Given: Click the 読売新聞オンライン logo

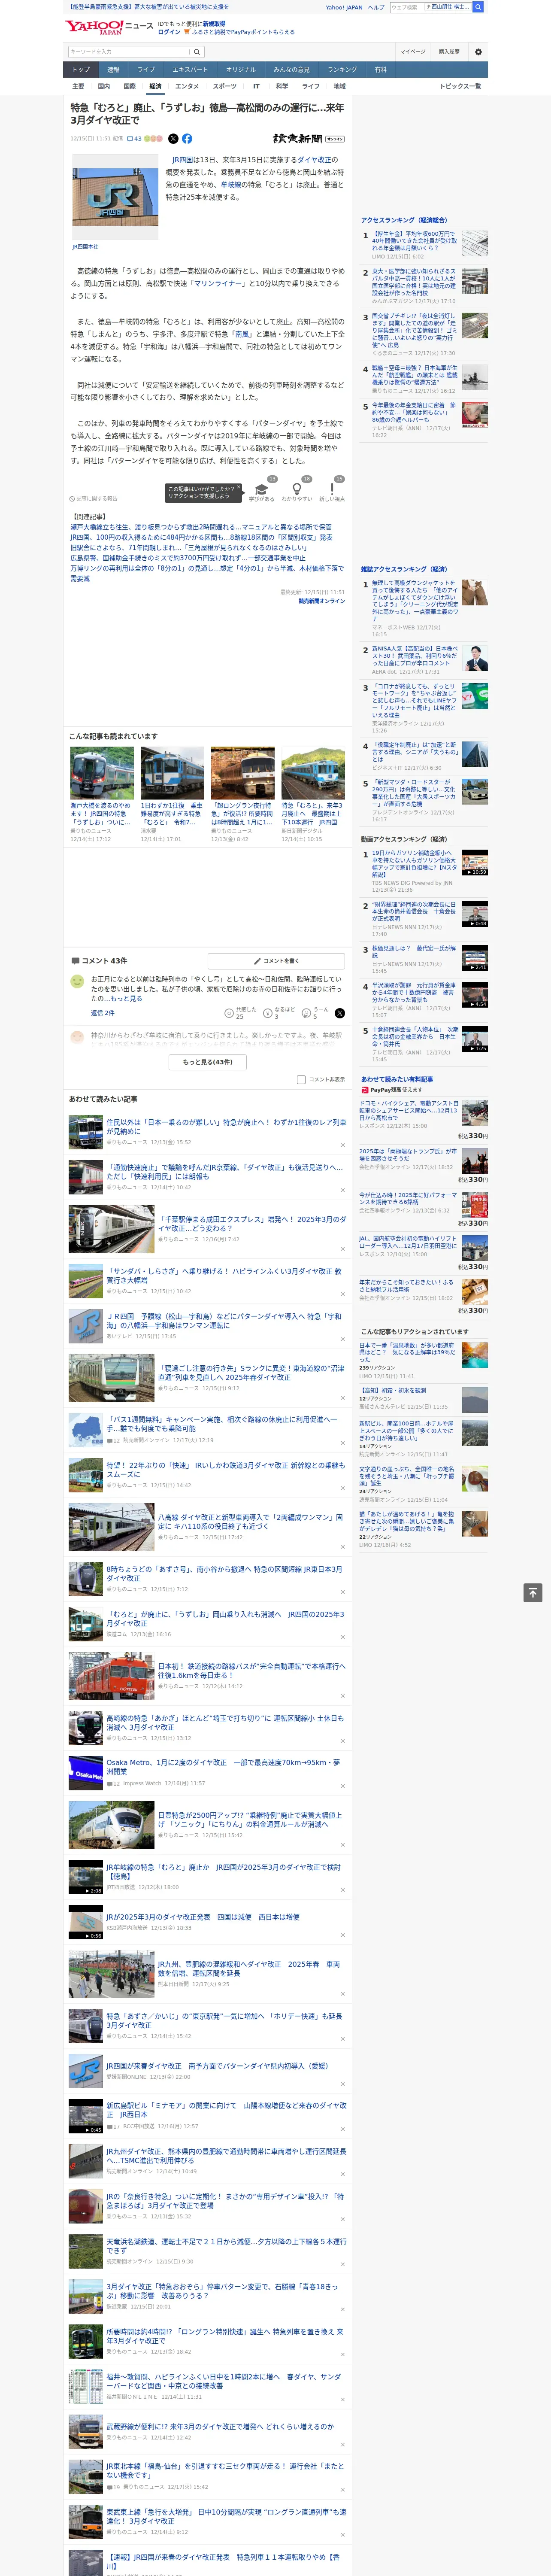Looking at the screenshot, I should 308,139.
